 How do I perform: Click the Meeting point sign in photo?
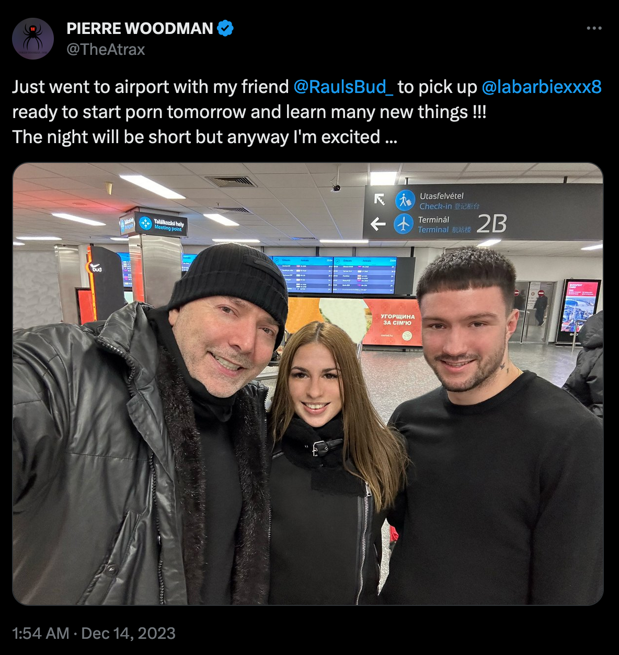click(x=161, y=225)
